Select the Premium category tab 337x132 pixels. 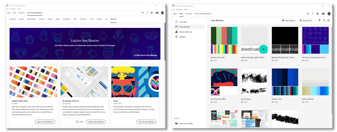(83, 19)
